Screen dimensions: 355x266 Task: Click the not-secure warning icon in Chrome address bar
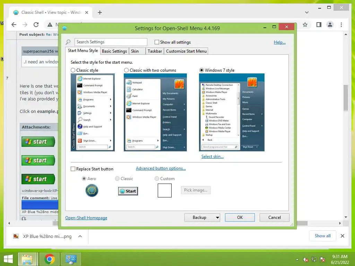pos(50,25)
